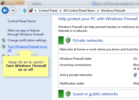Click the green shield icon for Private networks
This screenshot has height=100, width=139.
68,40
